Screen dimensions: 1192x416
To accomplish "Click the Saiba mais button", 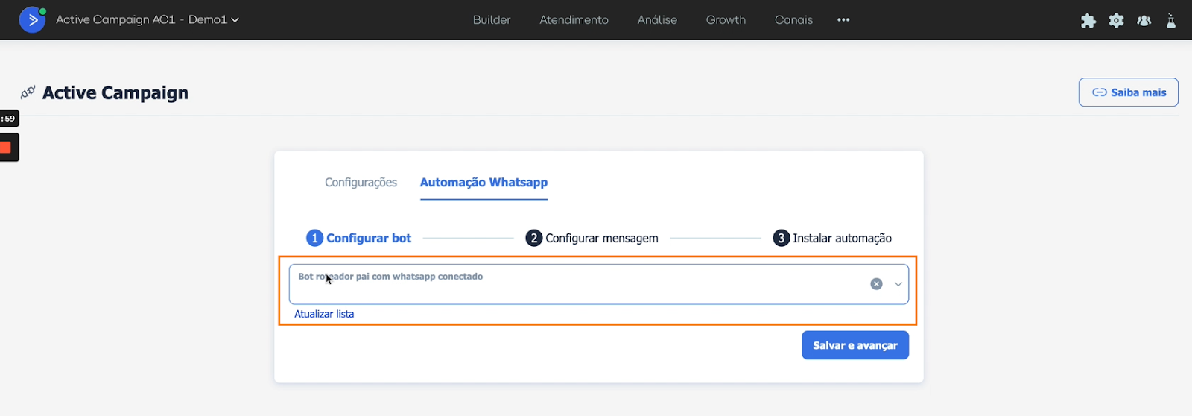I will click(x=1128, y=92).
